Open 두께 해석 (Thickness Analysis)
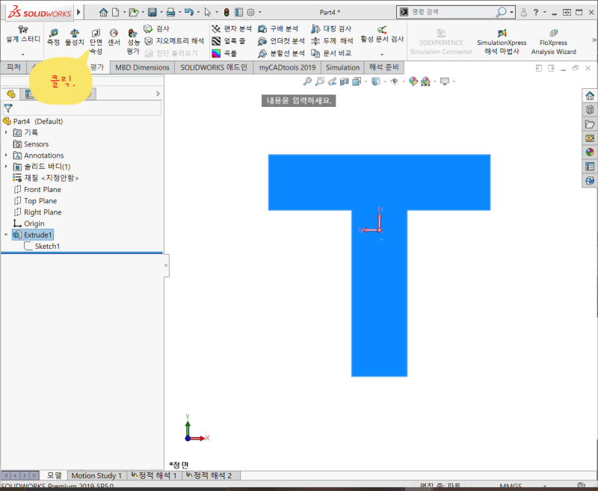Image resolution: width=598 pixels, height=491 pixels. tap(332, 41)
